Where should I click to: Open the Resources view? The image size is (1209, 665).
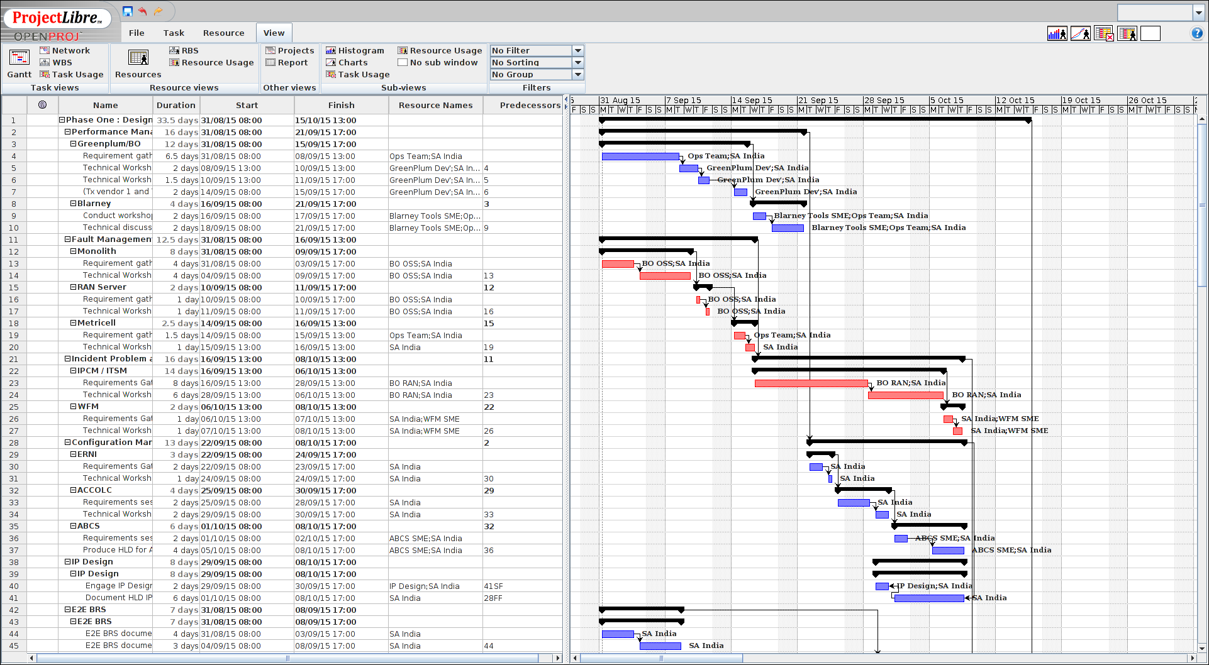click(x=138, y=63)
